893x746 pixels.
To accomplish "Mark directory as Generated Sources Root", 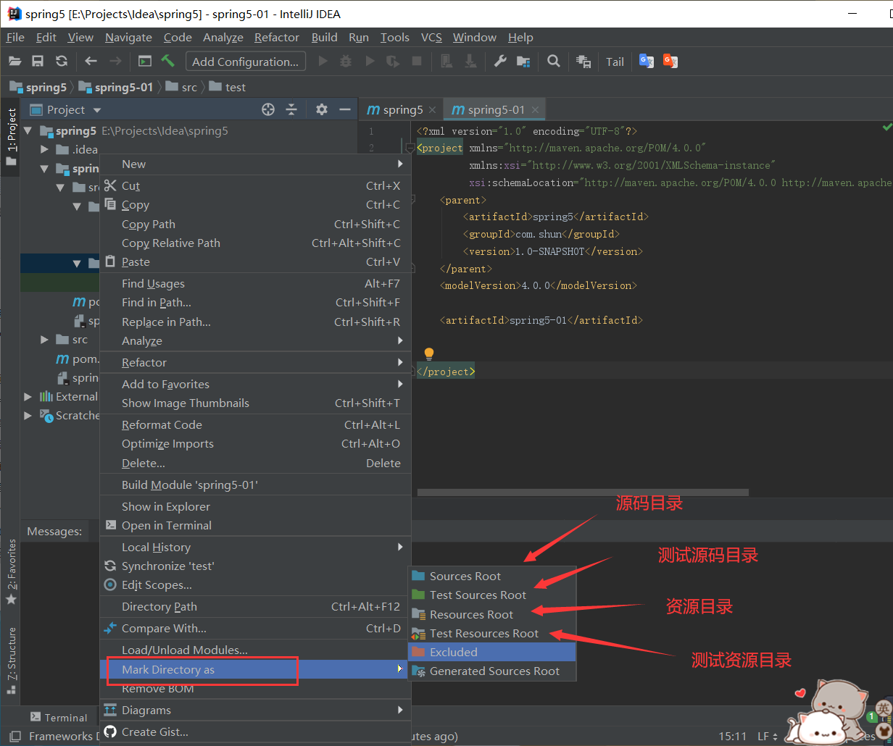I will point(492,671).
